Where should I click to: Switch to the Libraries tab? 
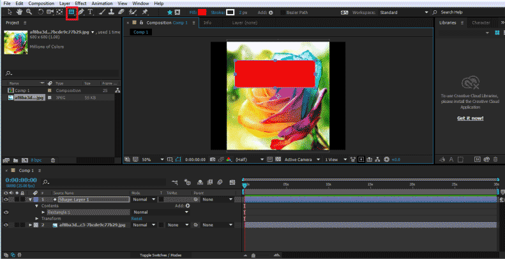(448, 22)
